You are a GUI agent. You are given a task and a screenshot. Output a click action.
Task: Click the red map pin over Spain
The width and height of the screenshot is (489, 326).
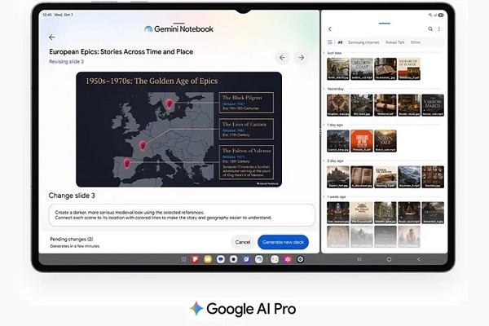point(126,163)
